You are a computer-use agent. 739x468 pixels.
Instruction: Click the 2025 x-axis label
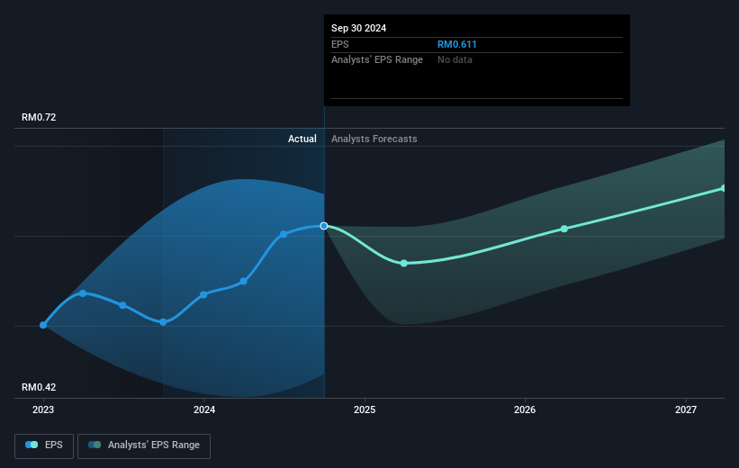pos(365,410)
